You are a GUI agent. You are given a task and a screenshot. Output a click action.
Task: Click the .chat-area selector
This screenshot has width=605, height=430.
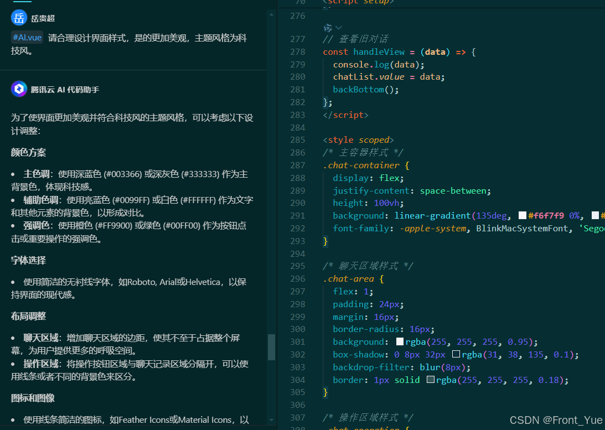point(348,278)
